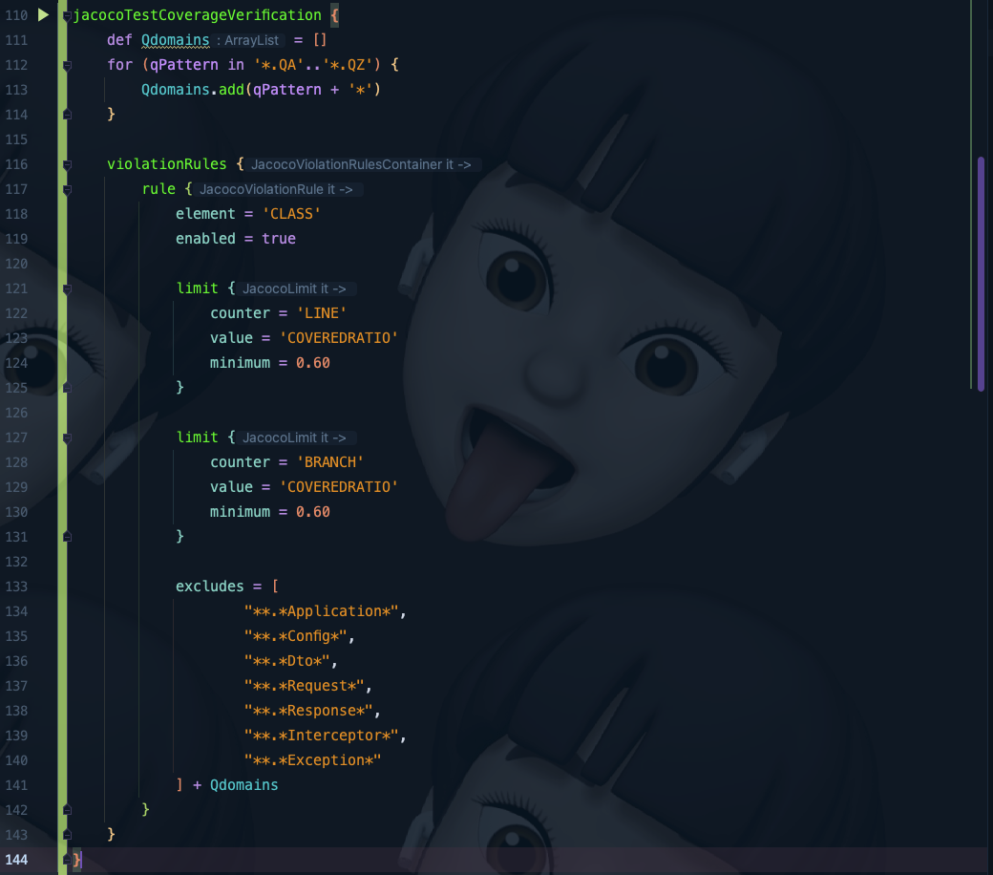Collapse the for loop at line 112

point(67,65)
